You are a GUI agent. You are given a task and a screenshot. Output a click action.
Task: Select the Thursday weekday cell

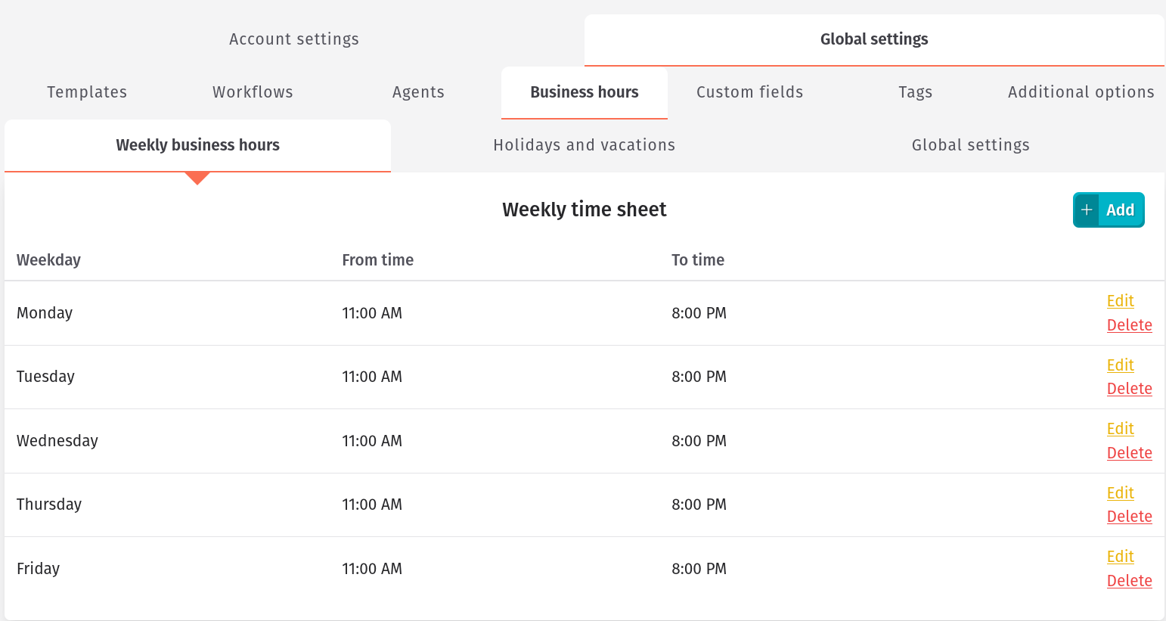pyautogui.click(x=49, y=505)
